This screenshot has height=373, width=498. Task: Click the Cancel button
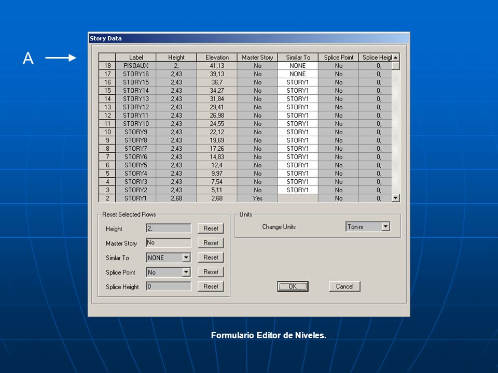344,286
